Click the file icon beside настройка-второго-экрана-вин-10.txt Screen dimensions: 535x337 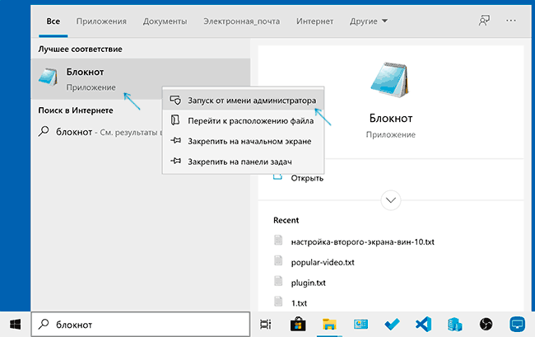278,241
